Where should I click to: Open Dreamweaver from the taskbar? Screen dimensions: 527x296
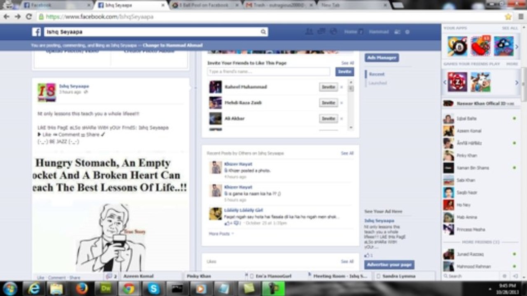[105, 289]
